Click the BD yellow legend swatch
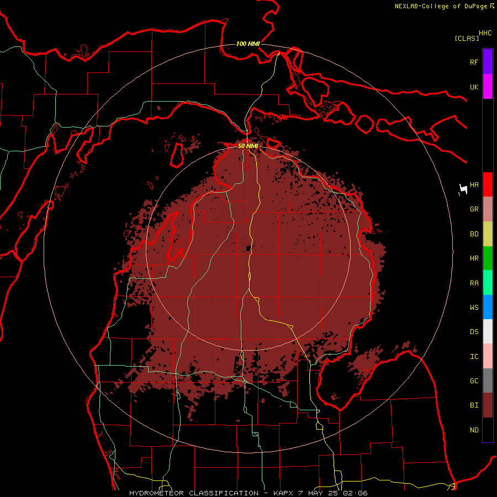This screenshot has height=497, width=497. click(x=488, y=234)
